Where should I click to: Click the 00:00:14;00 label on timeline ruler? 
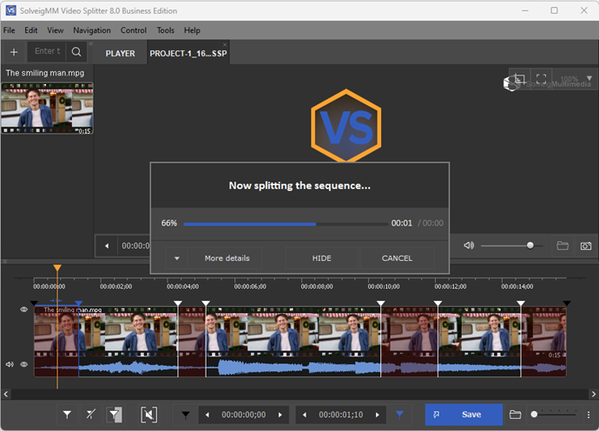tap(517, 286)
